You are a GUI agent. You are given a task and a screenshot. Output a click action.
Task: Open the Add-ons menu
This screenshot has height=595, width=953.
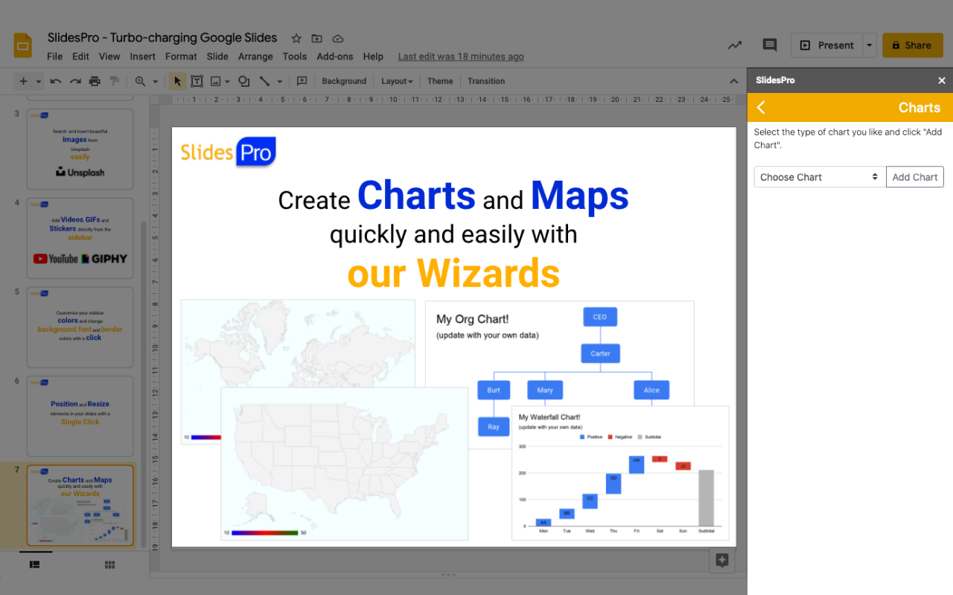[335, 57]
